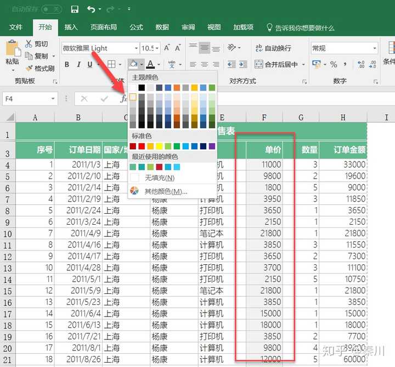This screenshot has height=367, width=395.
Task: Click the 自动换行 wrap text button
Action: (x=273, y=48)
